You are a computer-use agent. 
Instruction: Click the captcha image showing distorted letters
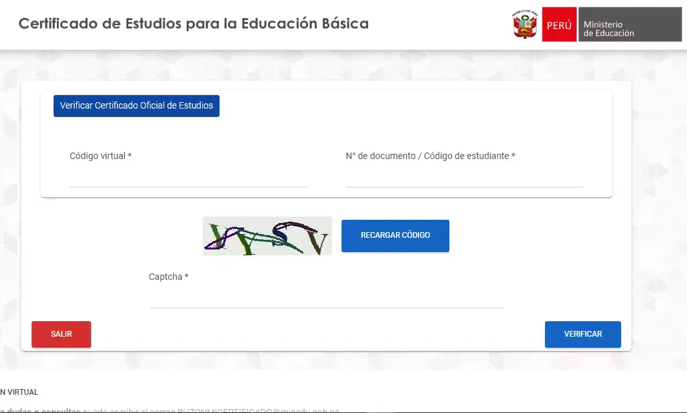pos(267,236)
